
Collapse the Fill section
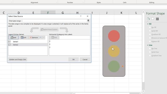(148, 24)
